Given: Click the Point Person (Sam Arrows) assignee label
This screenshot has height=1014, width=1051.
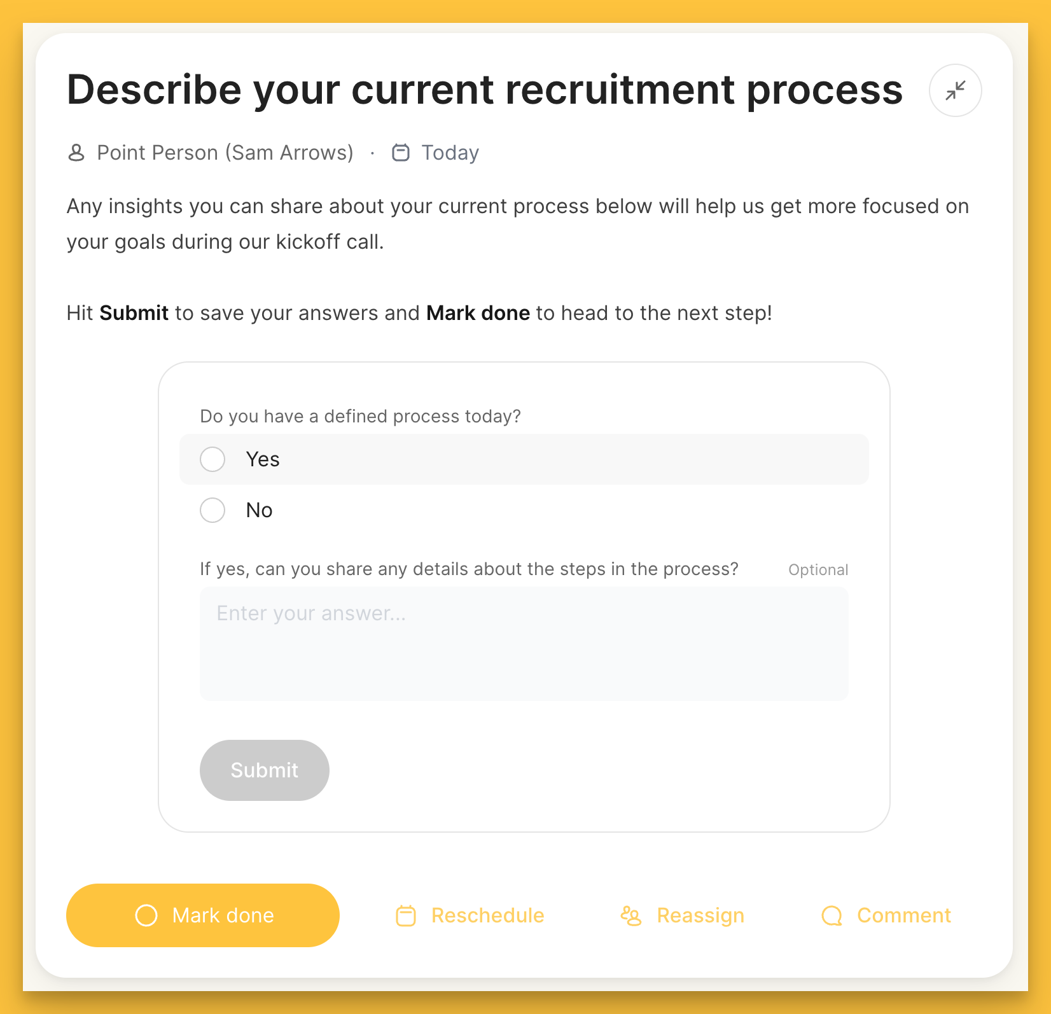Looking at the screenshot, I should pyautogui.click(x=225, y=153).
